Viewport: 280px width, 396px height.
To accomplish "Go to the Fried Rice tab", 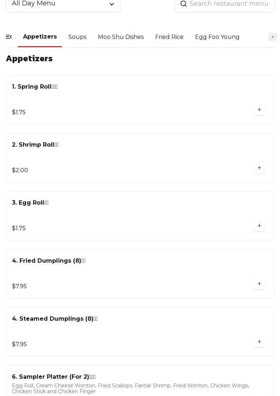I will click(x=169, y=37).
